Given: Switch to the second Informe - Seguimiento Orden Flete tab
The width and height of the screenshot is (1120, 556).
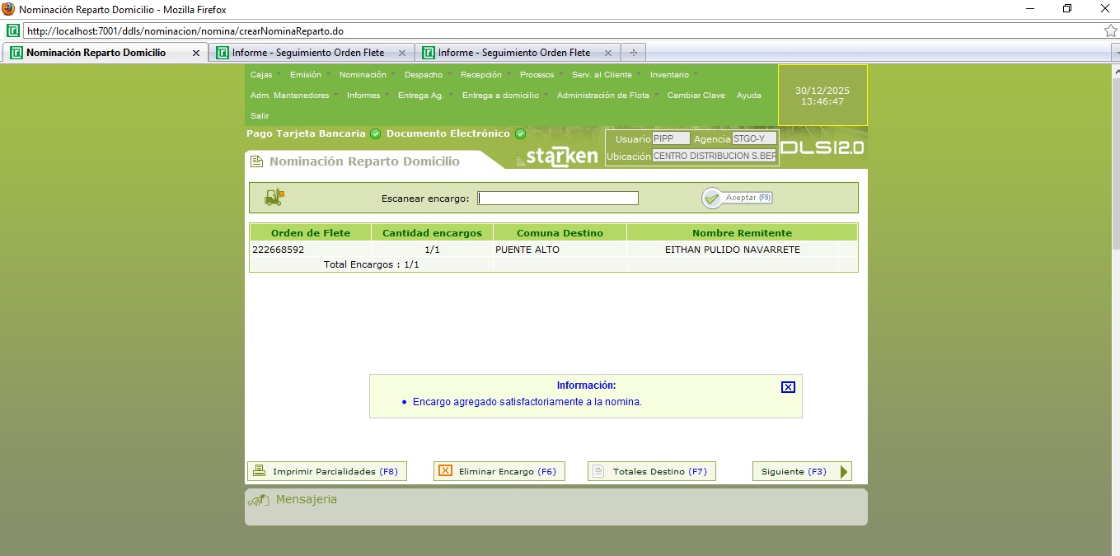Looking at the screenshot, I should [x=514, y=53].
